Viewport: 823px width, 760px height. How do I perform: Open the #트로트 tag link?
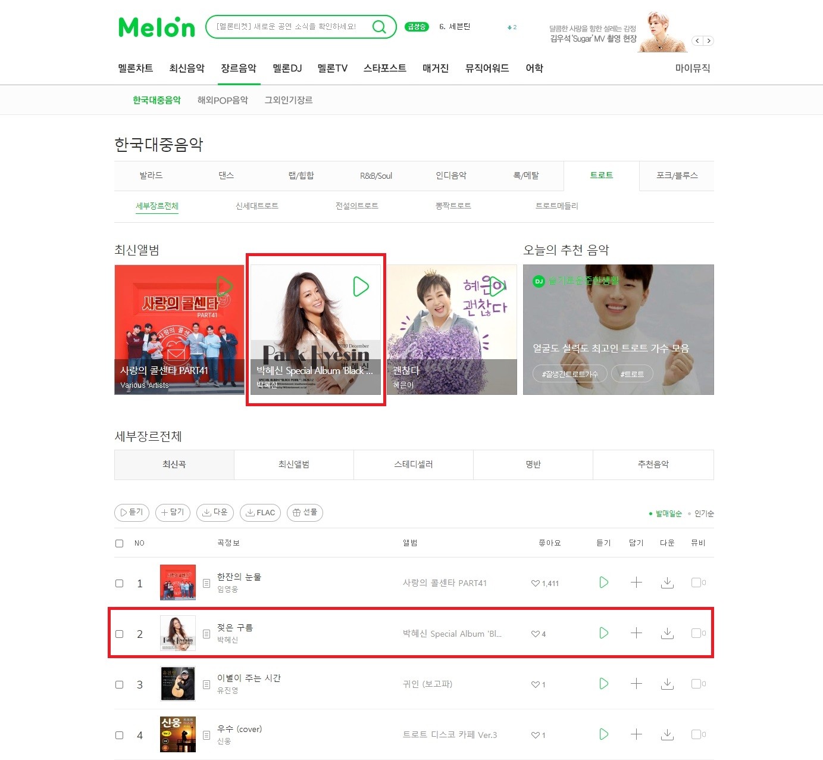[x=632, y=374]
